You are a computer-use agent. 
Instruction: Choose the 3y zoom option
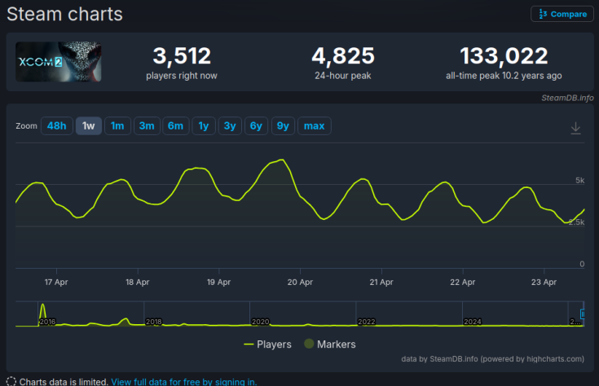tap(230, 125)
